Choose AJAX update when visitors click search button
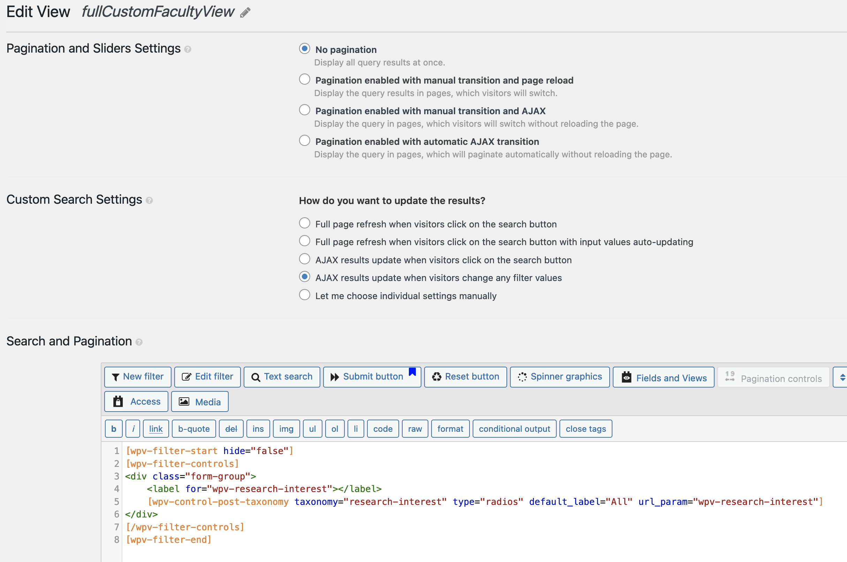This screenshot has height=562, width=847. pos(305,259)
